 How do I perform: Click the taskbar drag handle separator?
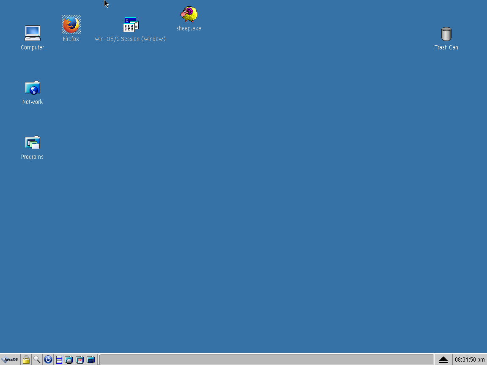click(99, 360)
